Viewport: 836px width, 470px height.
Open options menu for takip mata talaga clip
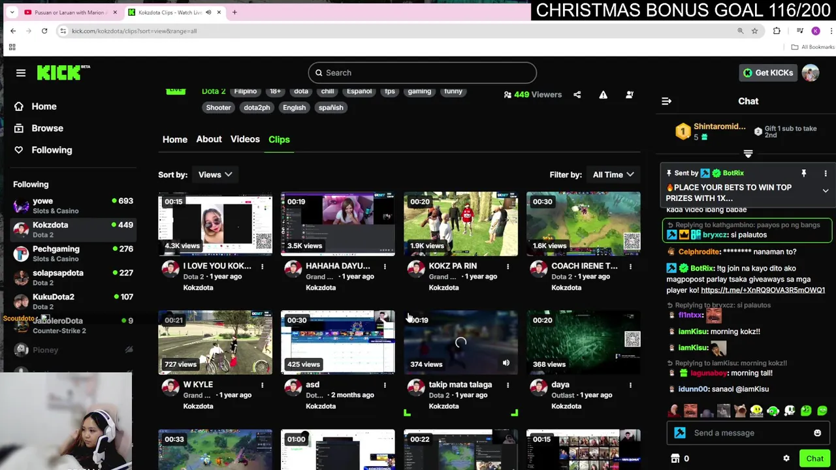507,385
